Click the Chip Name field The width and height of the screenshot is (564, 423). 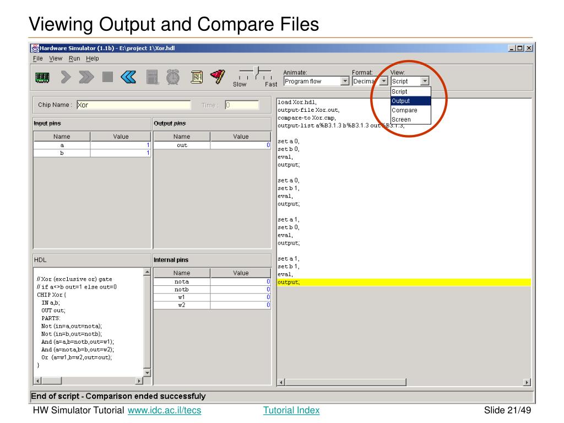coord(133,105)
